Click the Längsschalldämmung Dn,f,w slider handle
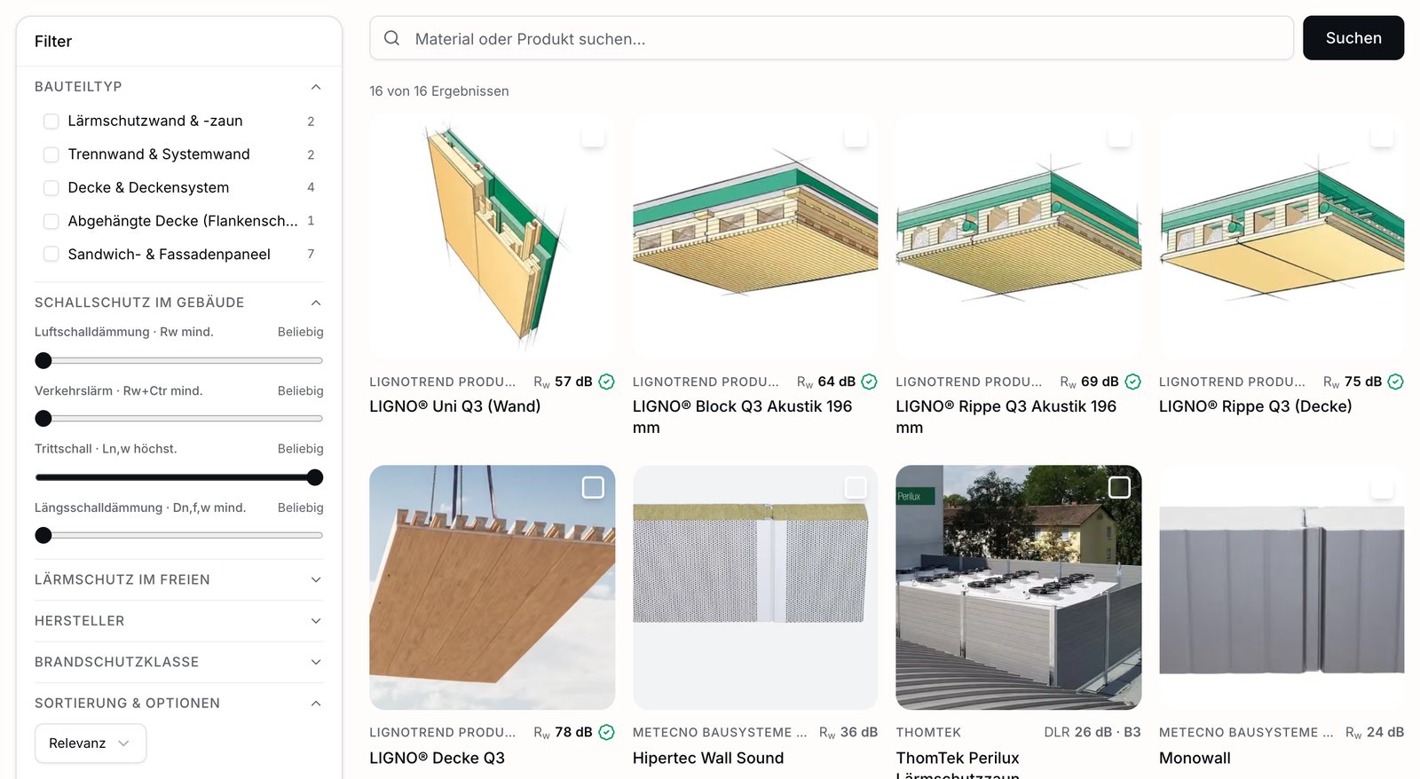 43,536
